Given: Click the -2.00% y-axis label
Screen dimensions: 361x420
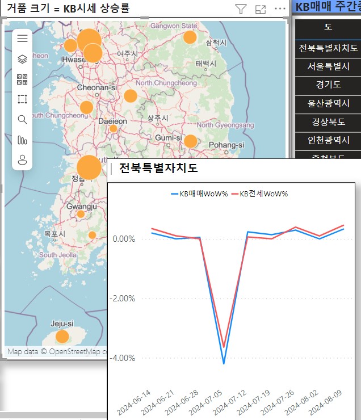Looking at the screenshot, I should pos(123,299).
